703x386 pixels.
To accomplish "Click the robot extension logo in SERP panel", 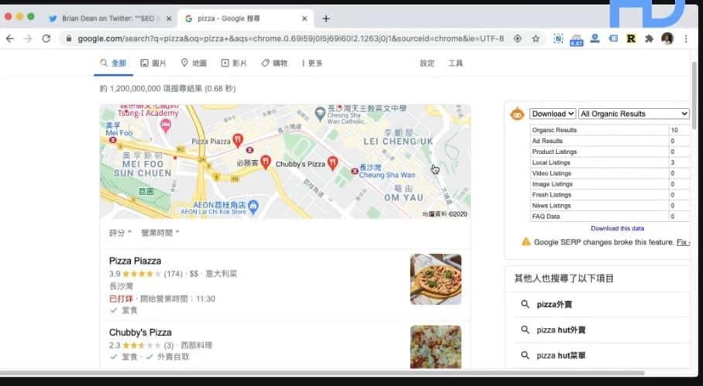I will (517, 114).
